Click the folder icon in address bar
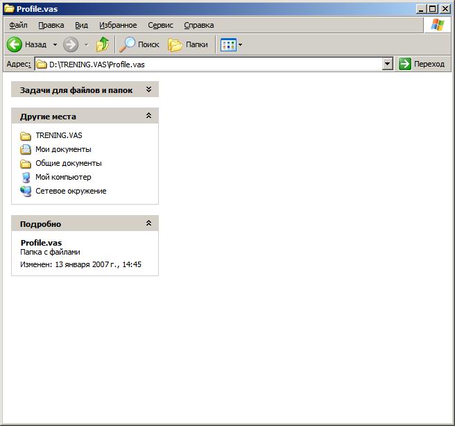Image resolution: width=455 pixels, height=426 pixels. coord(42,64)
